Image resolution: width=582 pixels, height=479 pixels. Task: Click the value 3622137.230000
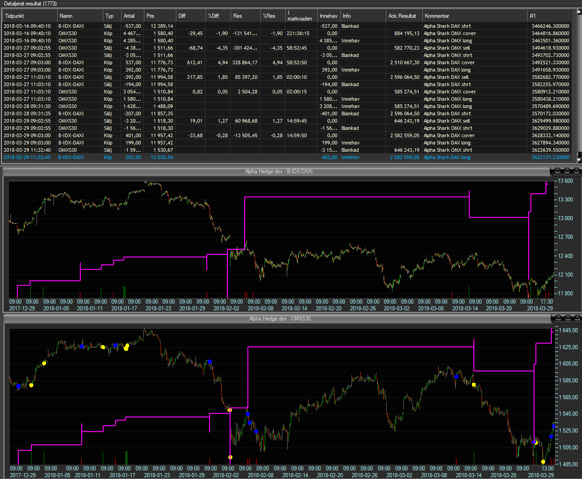[551, 157]
